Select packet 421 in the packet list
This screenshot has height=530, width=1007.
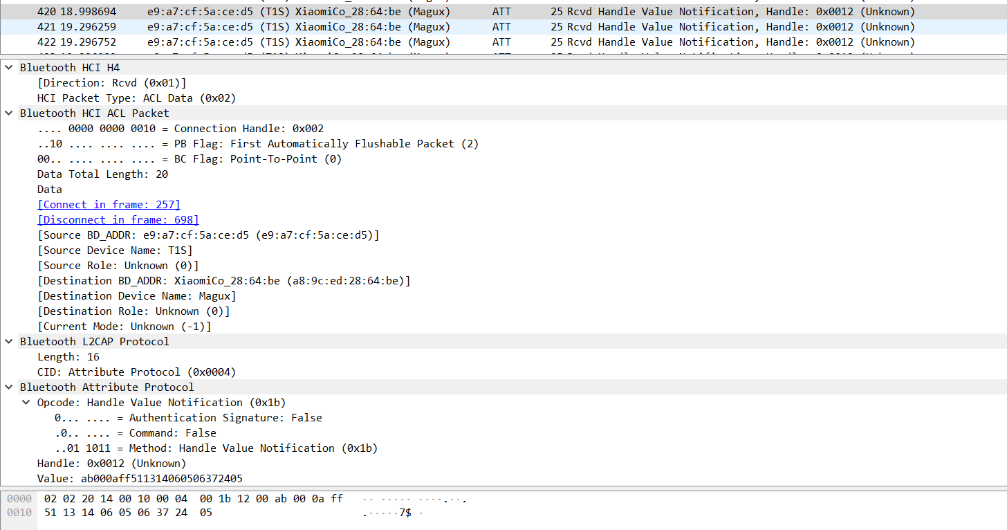point(503,27)
